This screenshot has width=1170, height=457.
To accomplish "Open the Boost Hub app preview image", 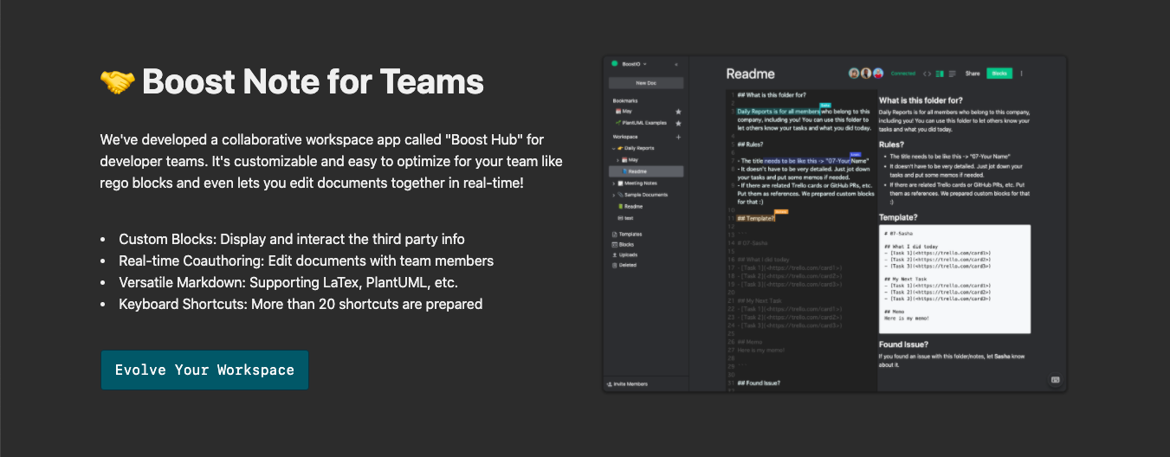I will coord(835,224).
